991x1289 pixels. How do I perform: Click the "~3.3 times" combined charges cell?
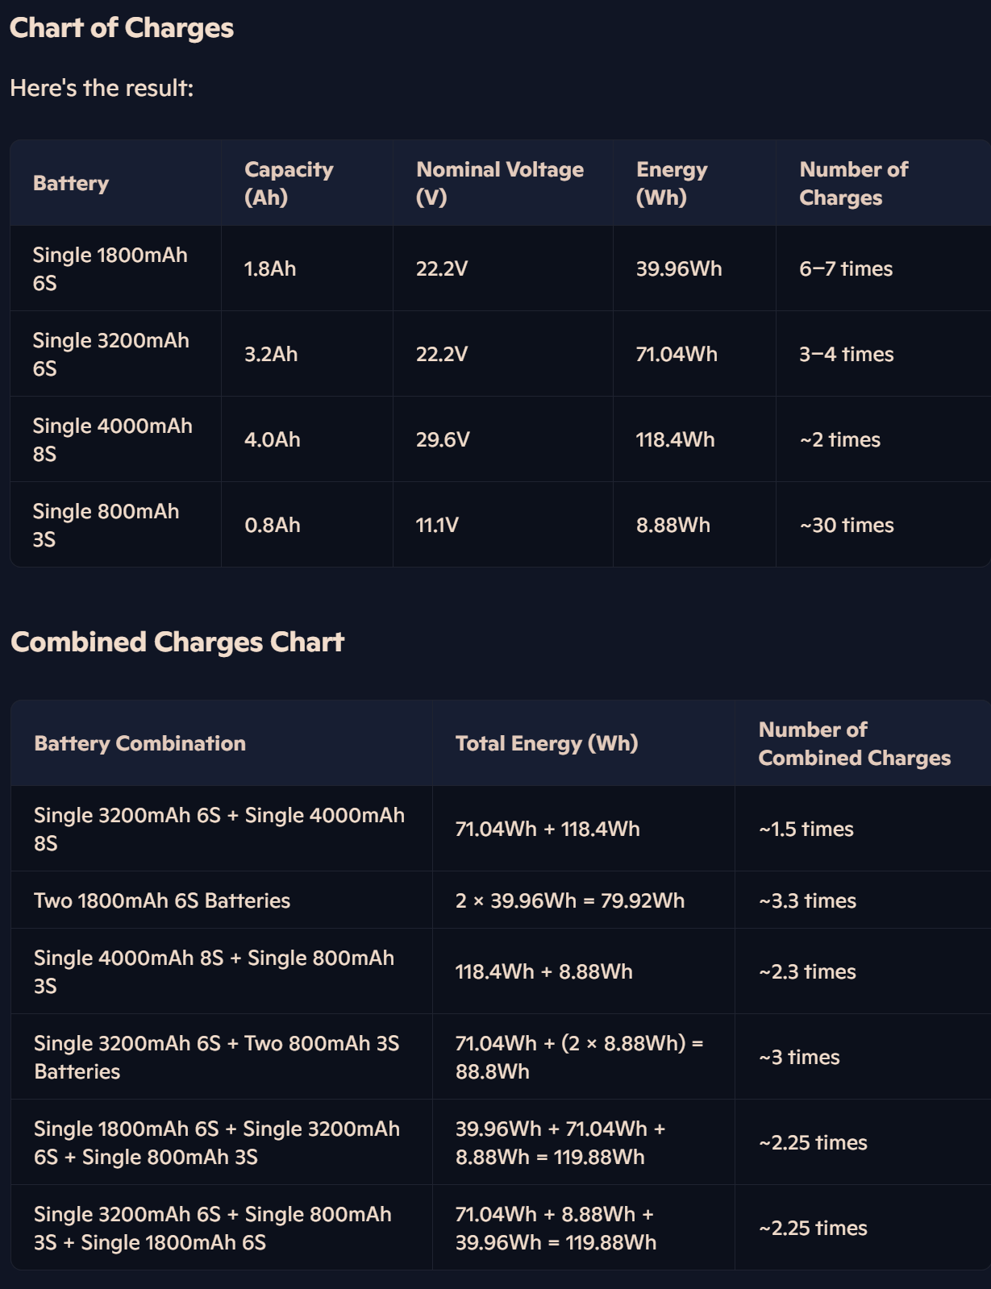pos(807,900)
